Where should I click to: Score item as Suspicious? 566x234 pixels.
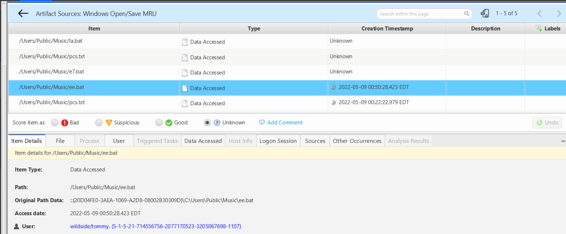click(99, 123)
